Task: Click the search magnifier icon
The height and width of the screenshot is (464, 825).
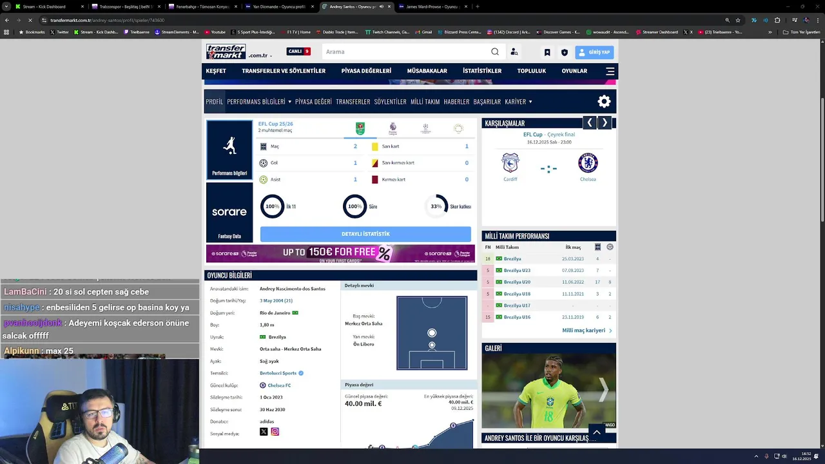Action: 495,52
